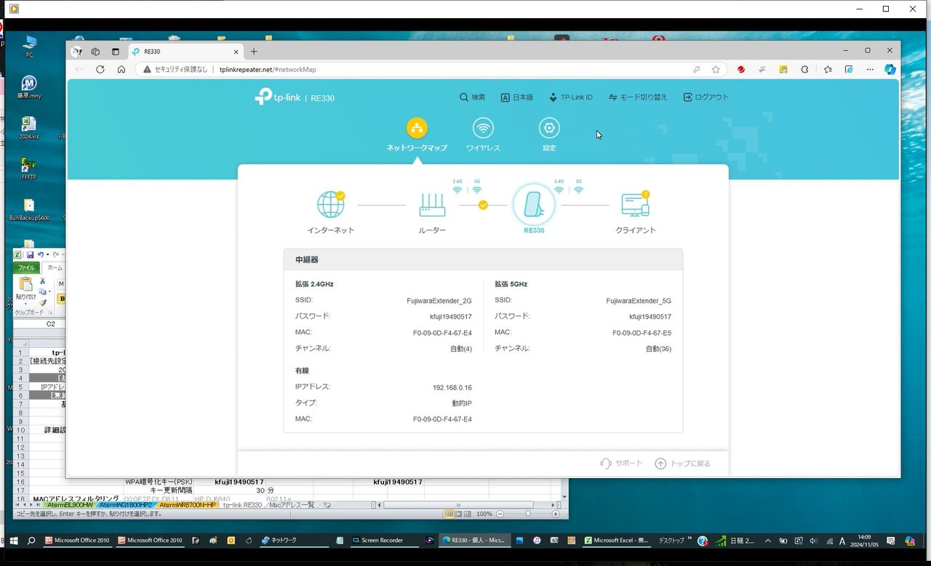The height and width of the screenshot is (566, 931).
Task: Select the RE330 extender icon in the map
Action: pos(534,205)
